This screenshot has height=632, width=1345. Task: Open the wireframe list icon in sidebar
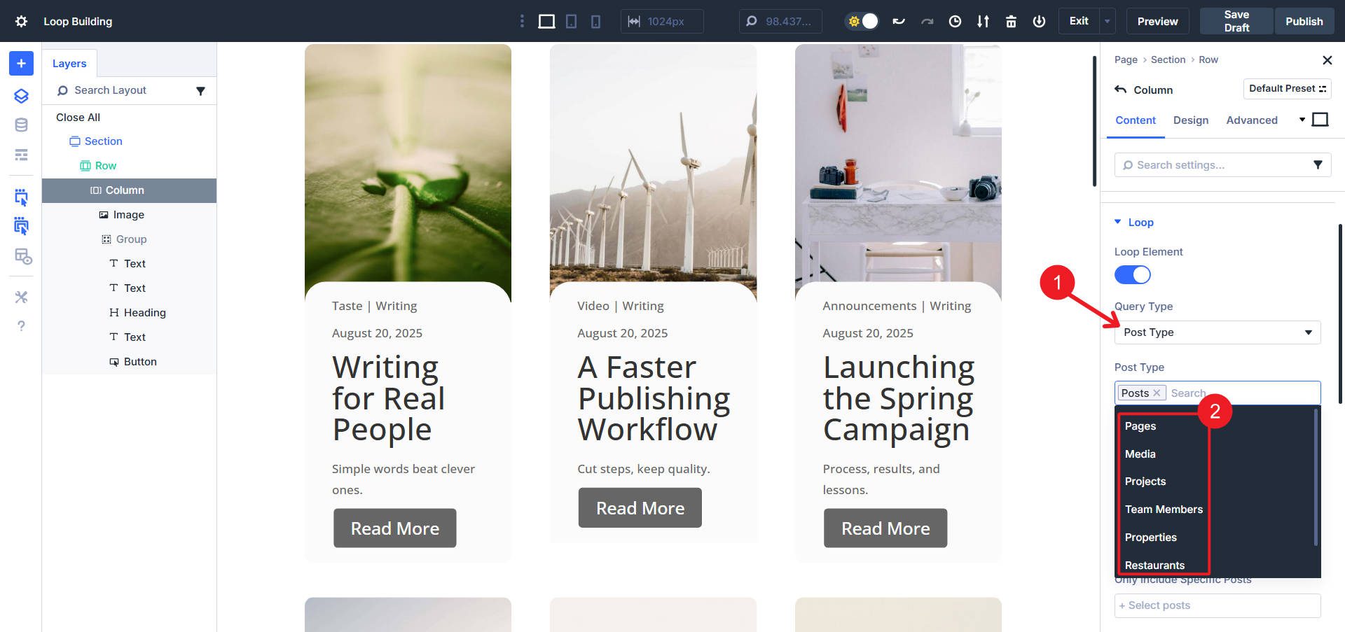pos(21,155)
